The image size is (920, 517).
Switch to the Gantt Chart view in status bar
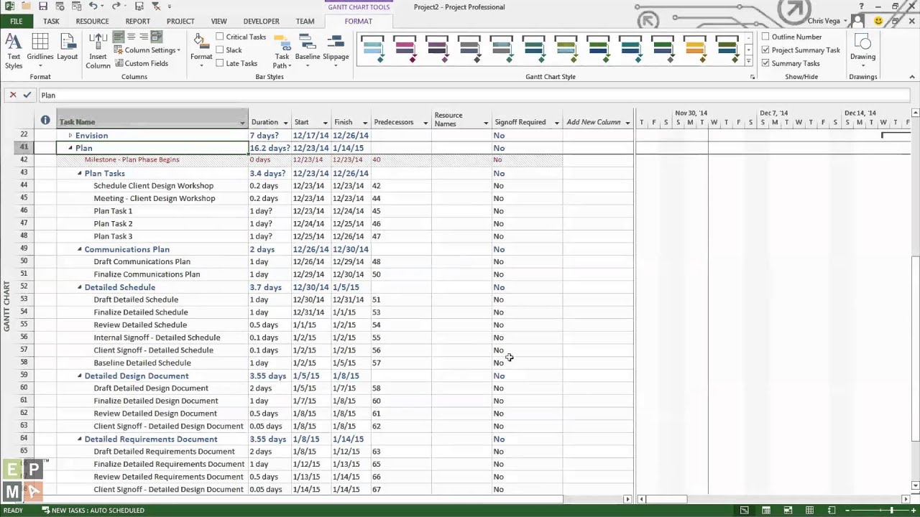(x=745, y=511)
